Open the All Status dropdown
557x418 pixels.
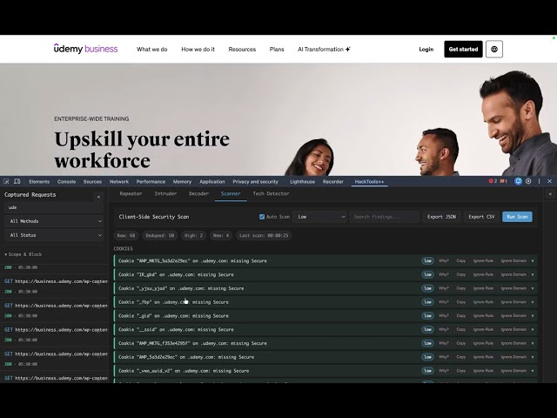[54, 235]
